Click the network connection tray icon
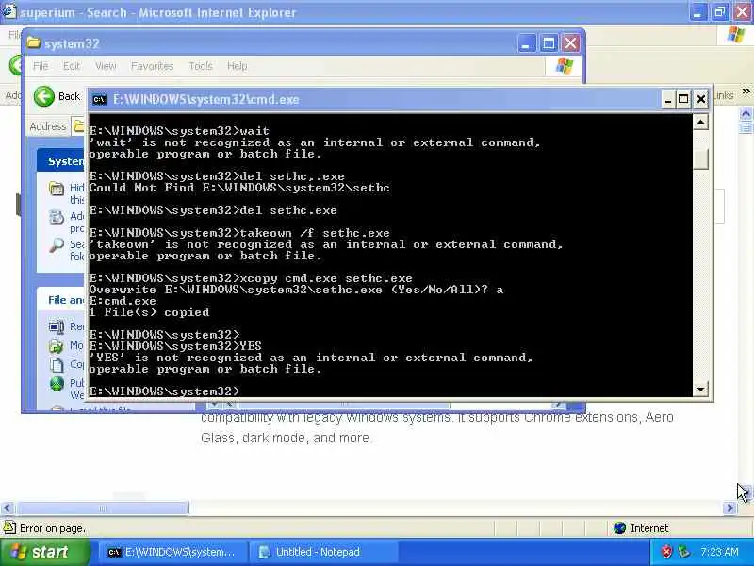 tap(683, 552)
